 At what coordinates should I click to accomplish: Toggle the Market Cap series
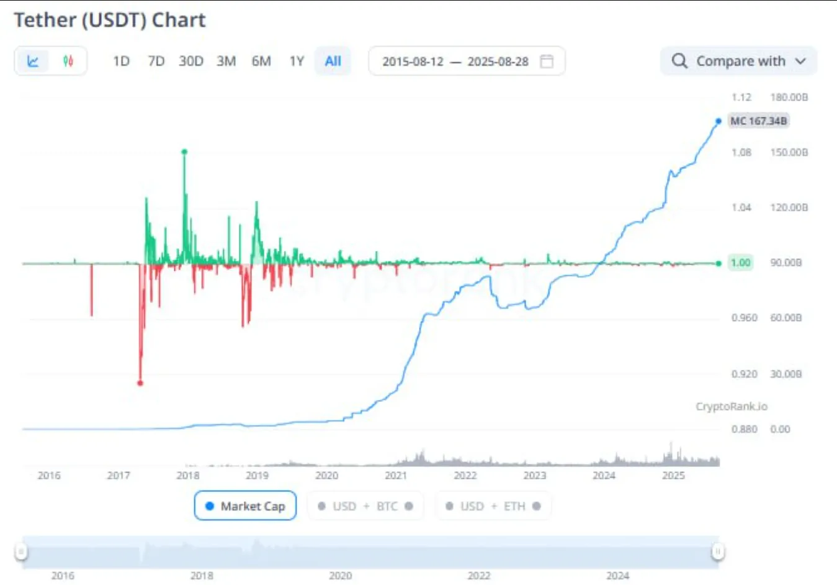[x=245, y=506]
